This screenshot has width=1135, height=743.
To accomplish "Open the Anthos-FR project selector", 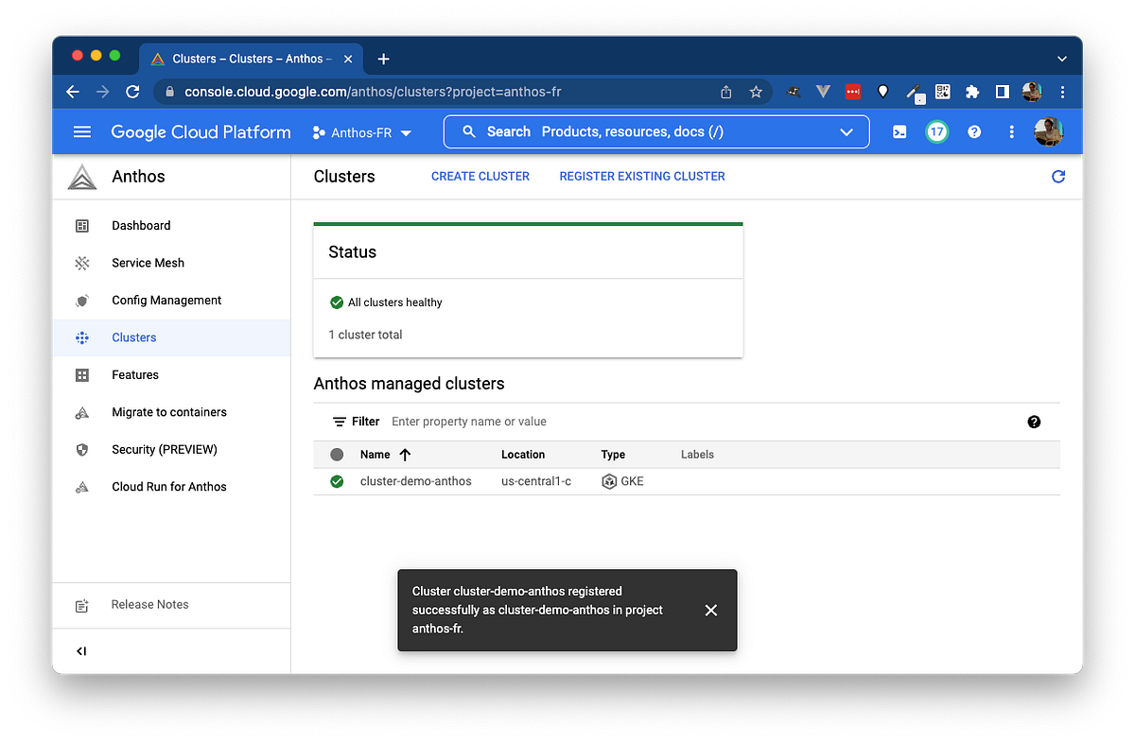I will (x=362, y=132).
